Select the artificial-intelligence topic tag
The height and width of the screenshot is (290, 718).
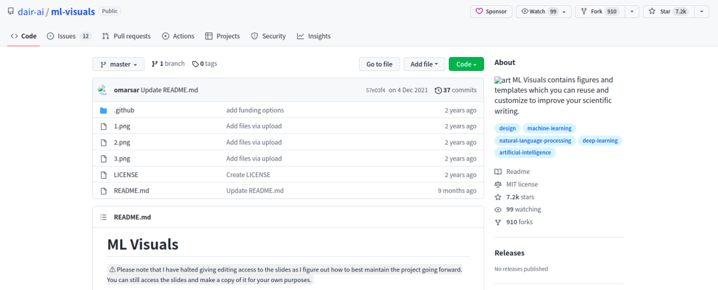525,153
